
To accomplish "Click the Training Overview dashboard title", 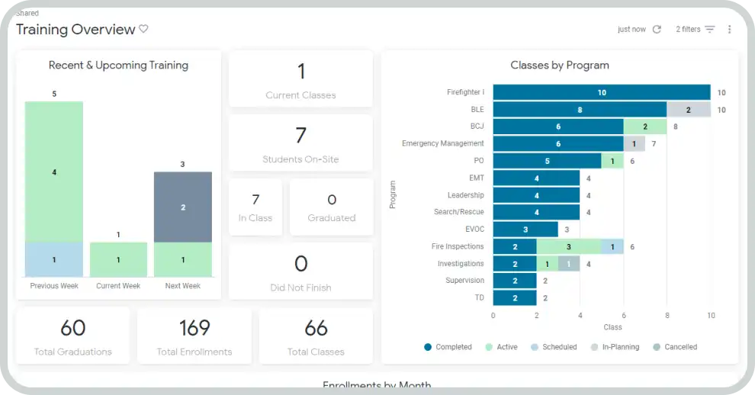I will [x=75, y=30].
